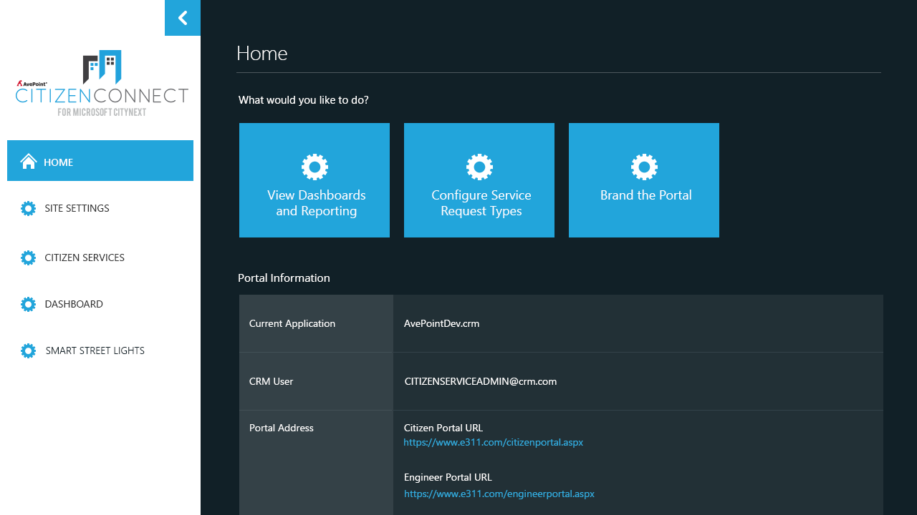This screenshot has width=917, height=515.
Task: Follow the Engineer Portal URL link
Action: pos(499,494)
